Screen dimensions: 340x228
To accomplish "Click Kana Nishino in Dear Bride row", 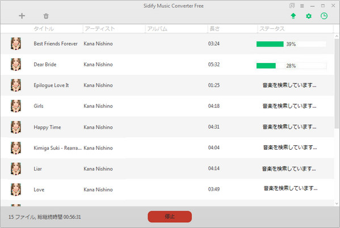I will (x=98, y=64).
